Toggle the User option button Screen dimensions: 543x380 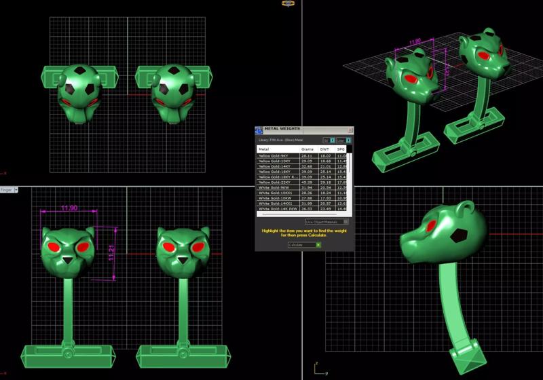click(343, 140)
